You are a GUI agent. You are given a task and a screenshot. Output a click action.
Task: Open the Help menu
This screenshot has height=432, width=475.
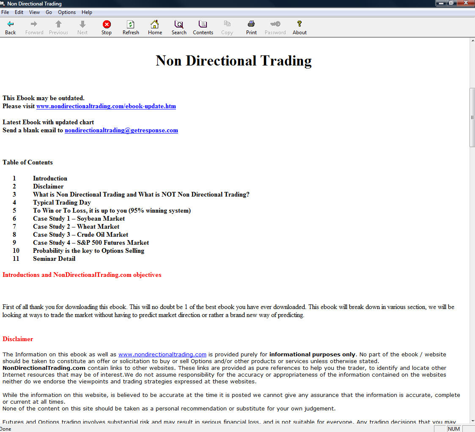click(x=87, y=12)
